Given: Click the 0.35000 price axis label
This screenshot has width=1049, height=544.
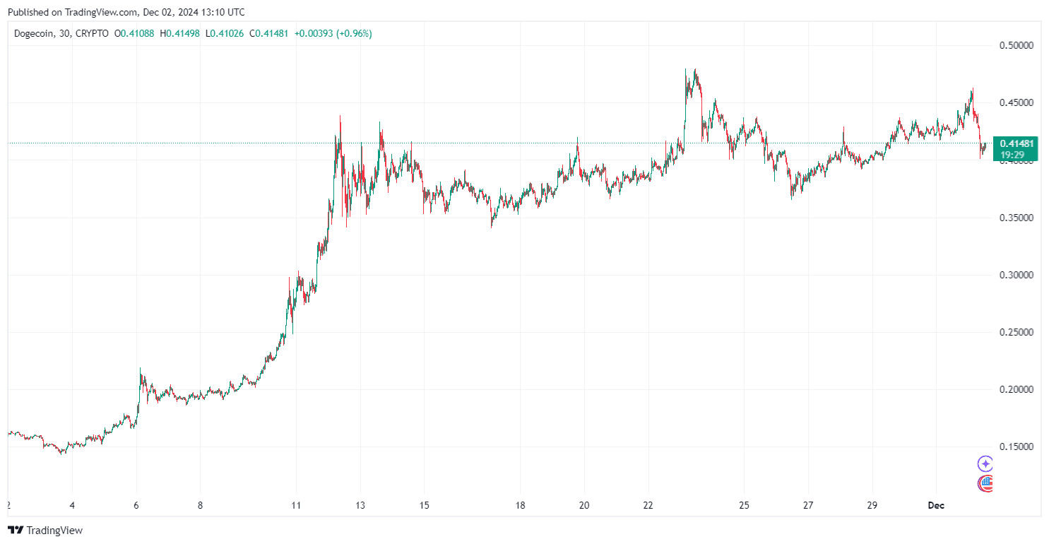Looking at the screenshot, I should 1017,218.
